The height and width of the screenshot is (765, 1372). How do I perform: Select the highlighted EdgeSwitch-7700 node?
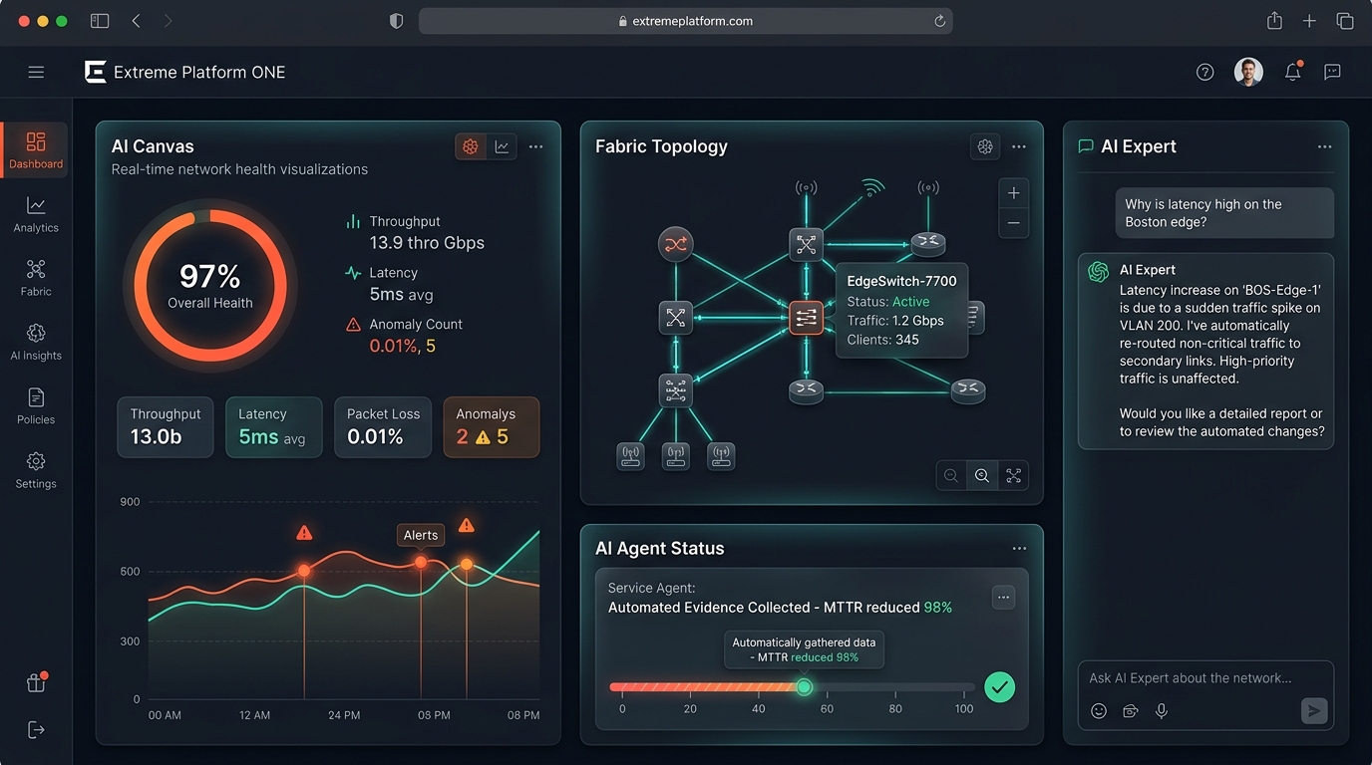[x=806, y=318]
